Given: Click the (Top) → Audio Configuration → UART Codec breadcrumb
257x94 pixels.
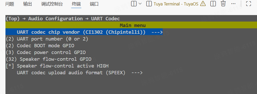Looking at the screenshot, I should (63, 19).
